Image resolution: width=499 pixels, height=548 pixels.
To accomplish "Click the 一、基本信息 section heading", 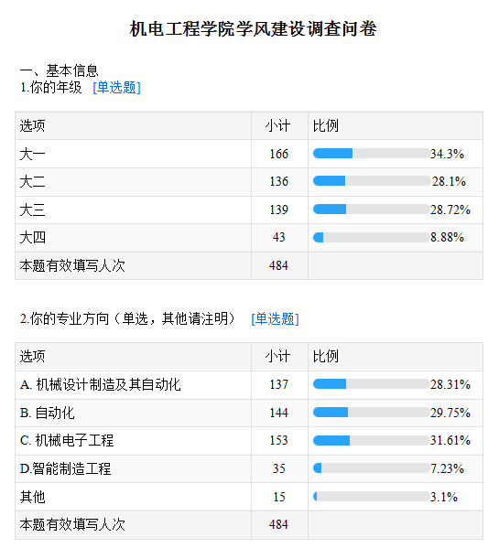I will [x=60, y=70].
